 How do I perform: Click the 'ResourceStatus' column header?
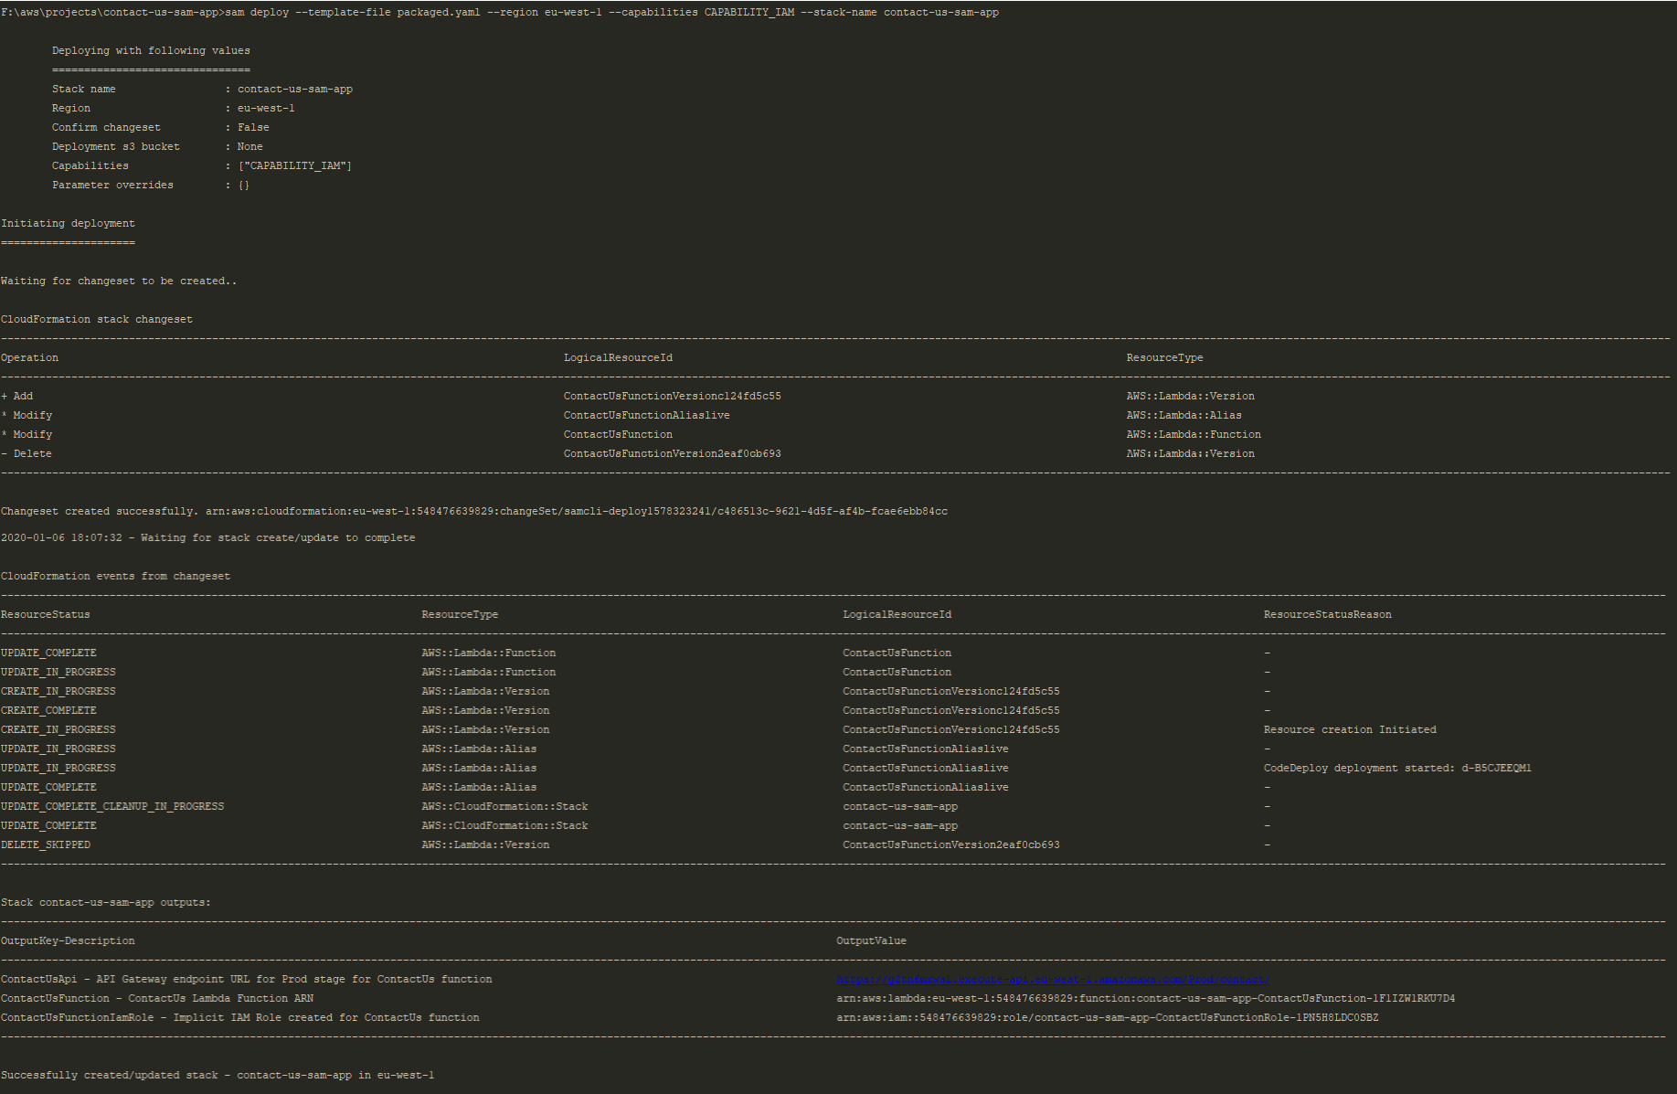(x=46, y=615)
